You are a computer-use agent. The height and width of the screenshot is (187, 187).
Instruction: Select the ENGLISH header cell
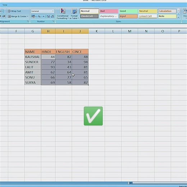(64, 52)
